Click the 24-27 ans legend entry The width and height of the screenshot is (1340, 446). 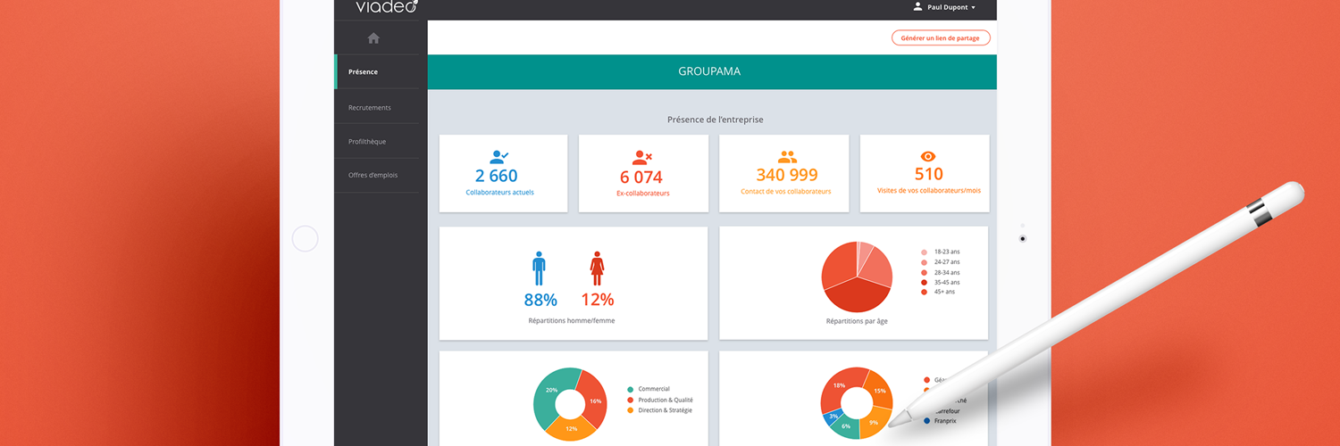[x=941, y=262]
